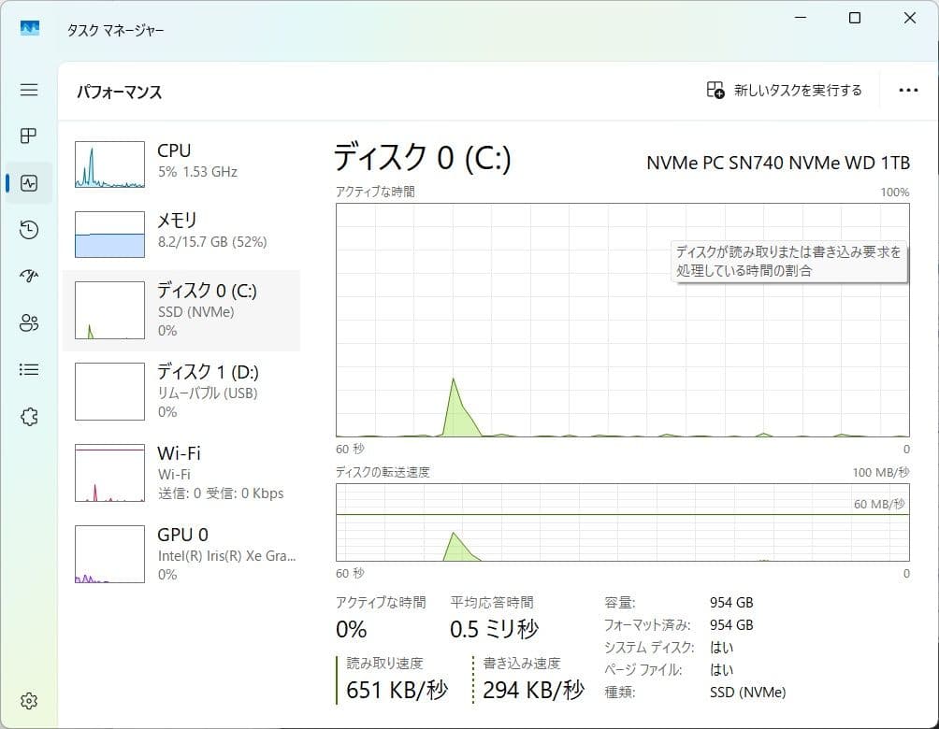This screenshot has height=729, width=939.
Task: Expand the navigation sidebar with hamburger menu
Action: tap(28, 90)
